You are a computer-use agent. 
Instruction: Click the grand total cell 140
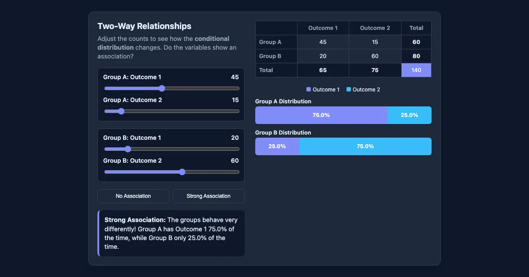416,70
